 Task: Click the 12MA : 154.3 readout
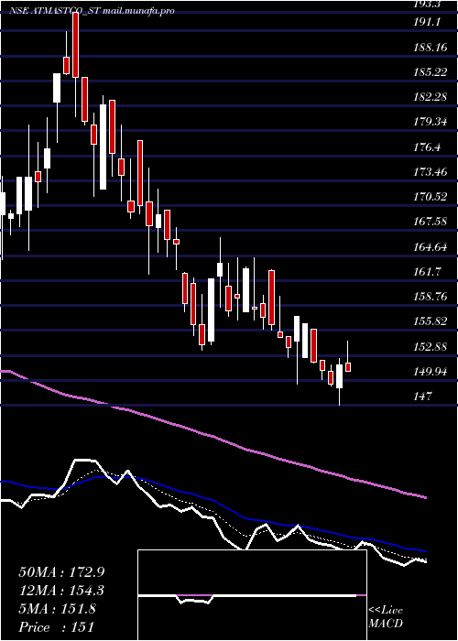(61, 591)
